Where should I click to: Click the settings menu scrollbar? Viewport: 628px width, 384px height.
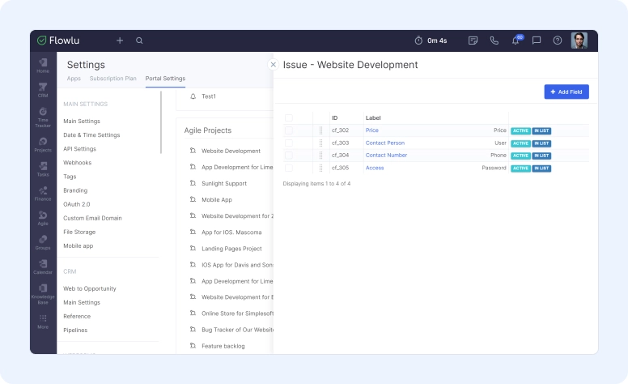point(161,122)
